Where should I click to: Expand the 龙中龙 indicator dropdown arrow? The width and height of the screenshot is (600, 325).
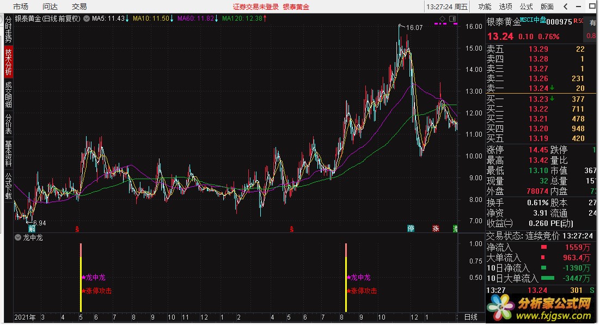click(17, 237)
